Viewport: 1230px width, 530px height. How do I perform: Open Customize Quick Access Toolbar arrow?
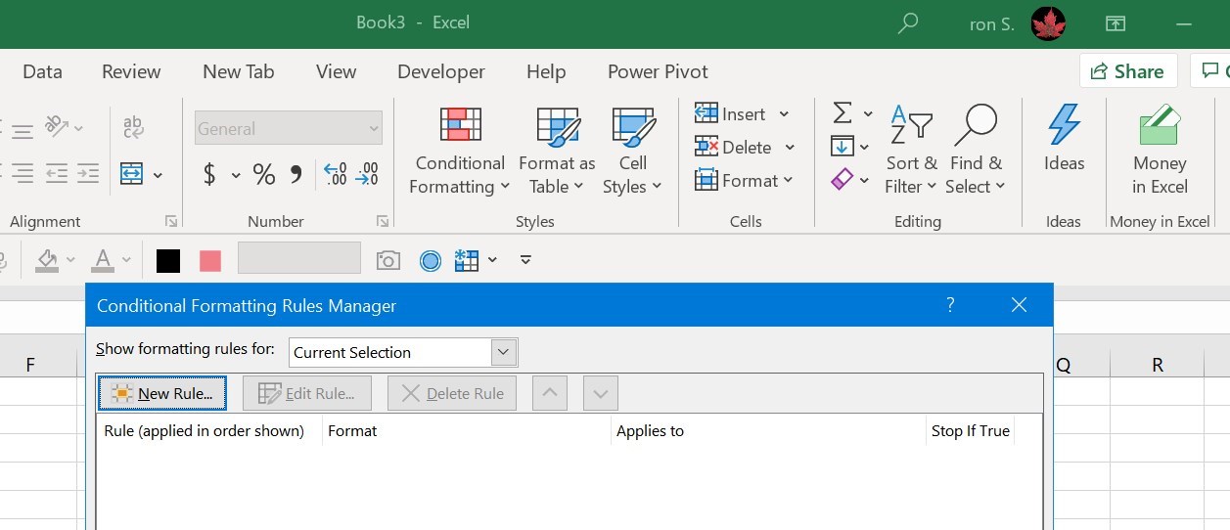525,260
